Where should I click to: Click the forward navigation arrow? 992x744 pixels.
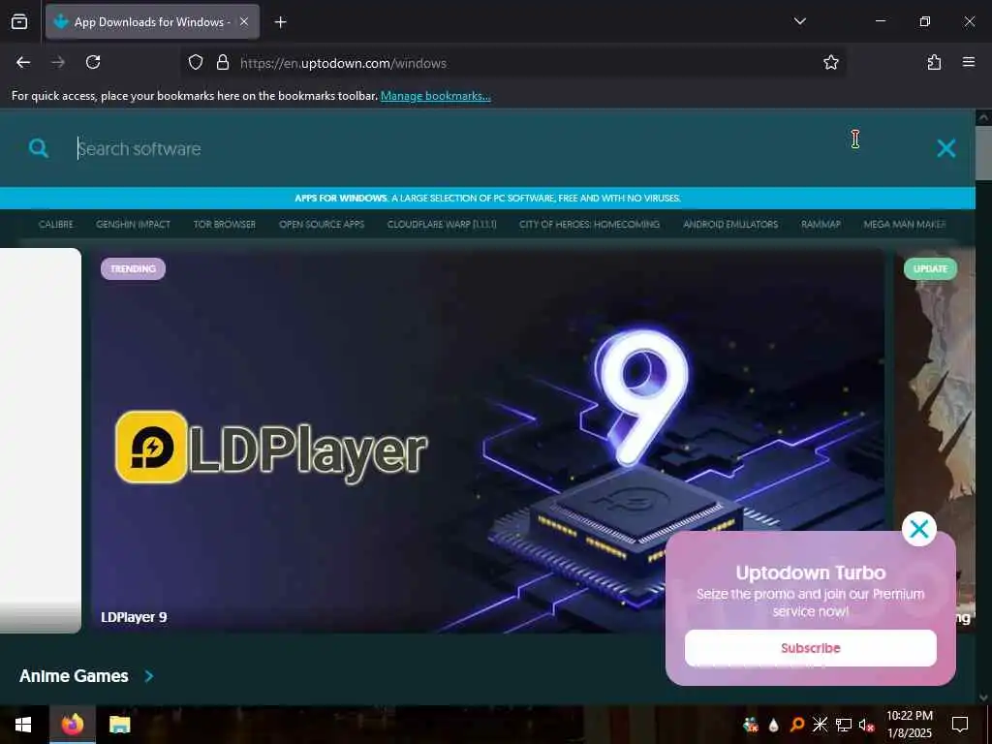click(x=58, y=62)
